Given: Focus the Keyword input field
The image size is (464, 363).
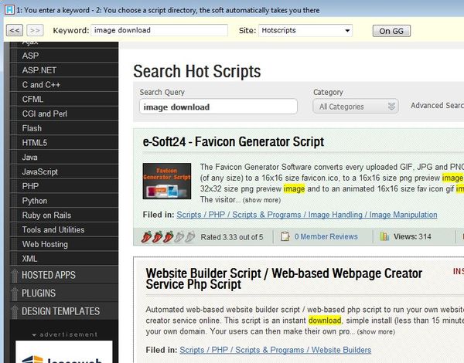Looking at the screenshot, I should click(x=159, y=30).
